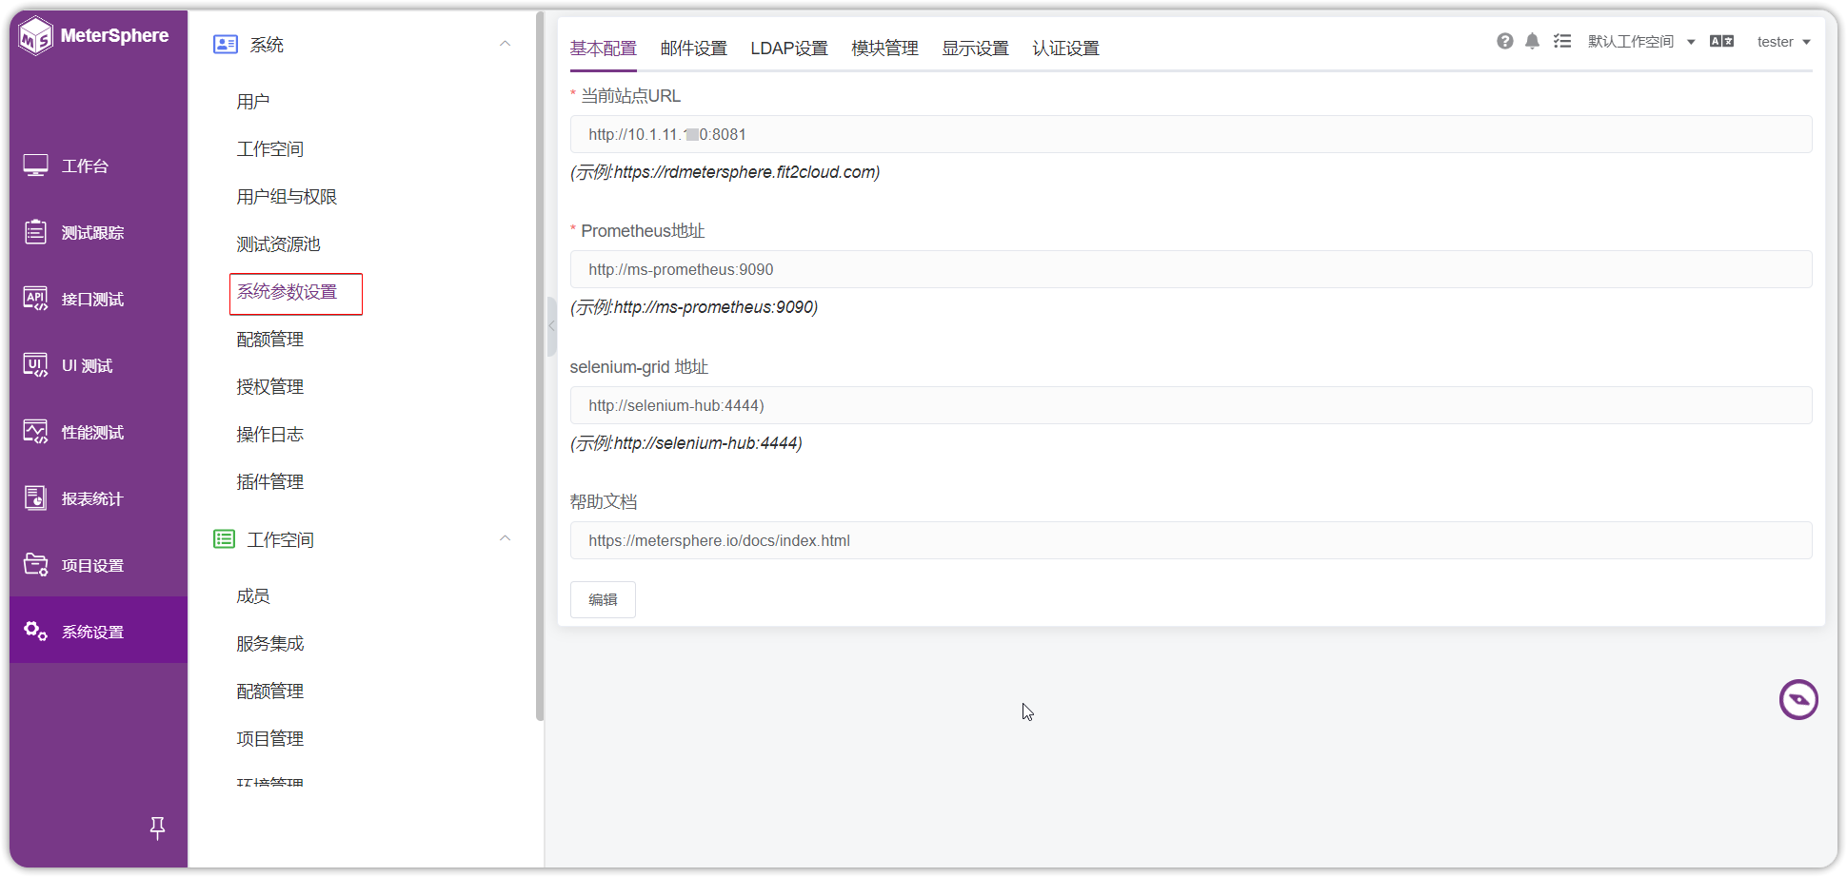Switch to the 显示设置 tab

[x=976, y=49]
